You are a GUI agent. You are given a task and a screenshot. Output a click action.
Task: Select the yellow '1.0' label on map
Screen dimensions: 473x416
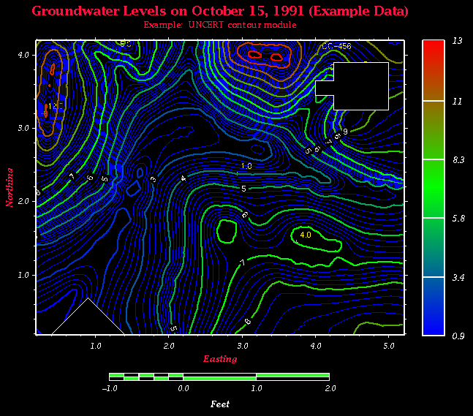pos(246,167)
